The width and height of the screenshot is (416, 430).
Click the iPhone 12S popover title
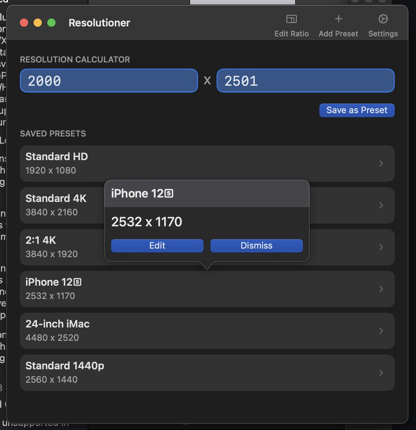(x=142, y=193)
